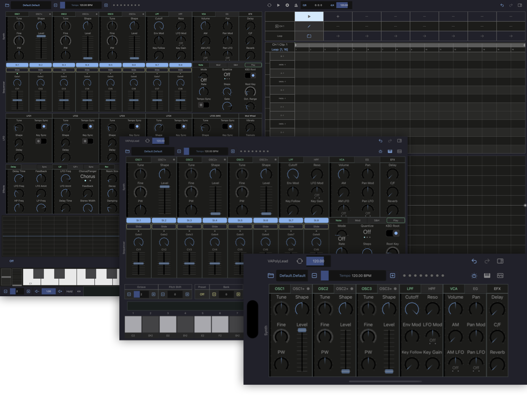Click the tempo plus stepper in the front window

(x=393, y=276)
